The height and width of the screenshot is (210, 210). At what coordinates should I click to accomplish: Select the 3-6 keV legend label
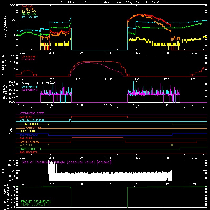click(x=27, y=6)
